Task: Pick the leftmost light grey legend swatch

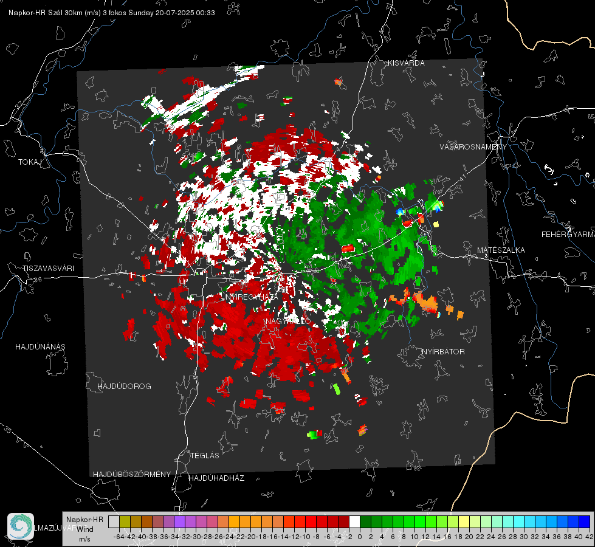Action: pyautogui.click(x=114, y=521)
